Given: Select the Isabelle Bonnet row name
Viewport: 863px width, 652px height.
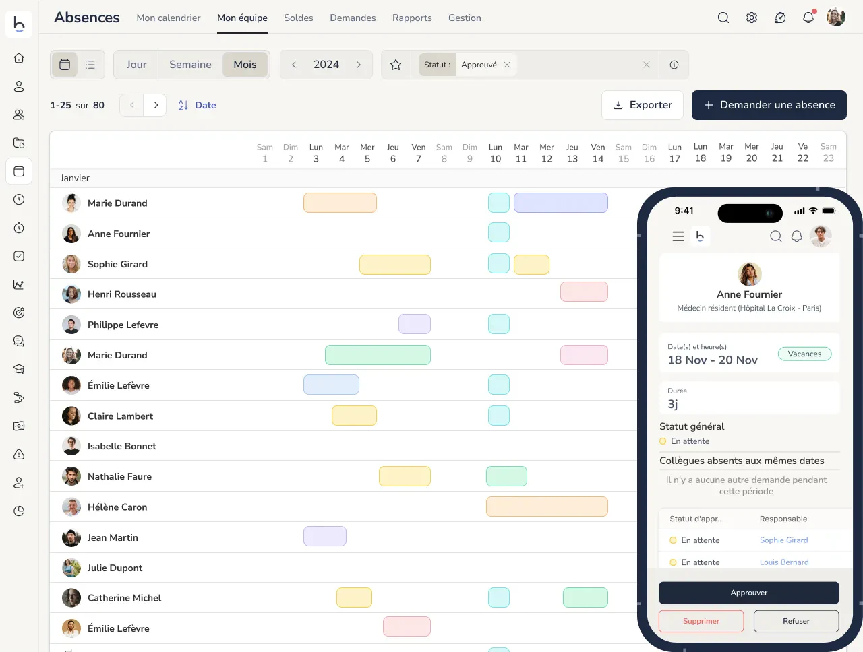Looking at the screenshot, I should point(121,446).
